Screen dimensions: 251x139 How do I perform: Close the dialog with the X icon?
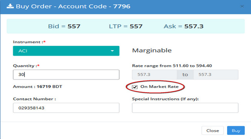coord(242,7)
